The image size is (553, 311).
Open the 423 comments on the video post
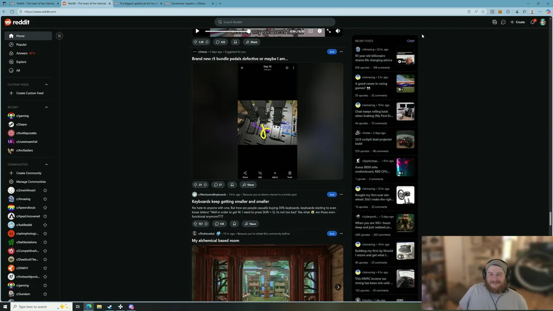[220, 42]
